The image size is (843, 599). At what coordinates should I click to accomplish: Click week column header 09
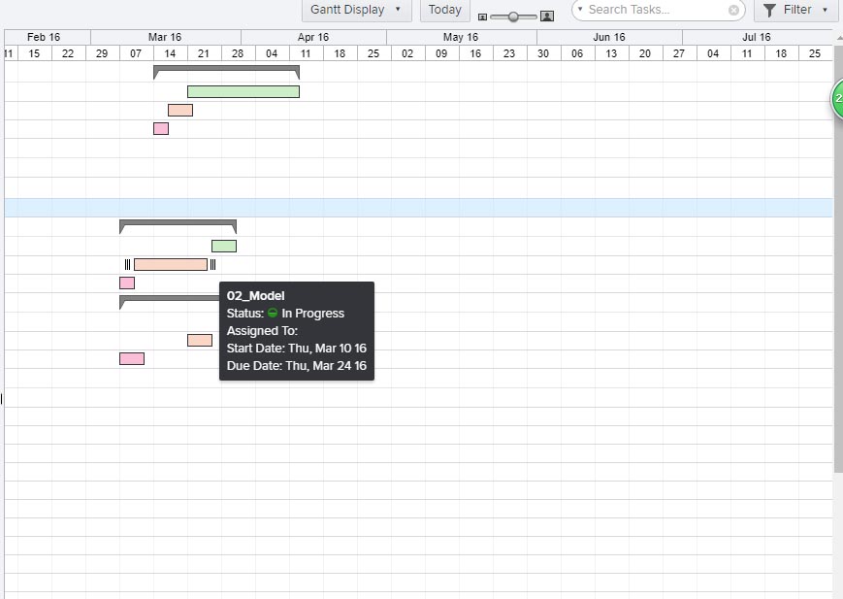tap(441, 53)
